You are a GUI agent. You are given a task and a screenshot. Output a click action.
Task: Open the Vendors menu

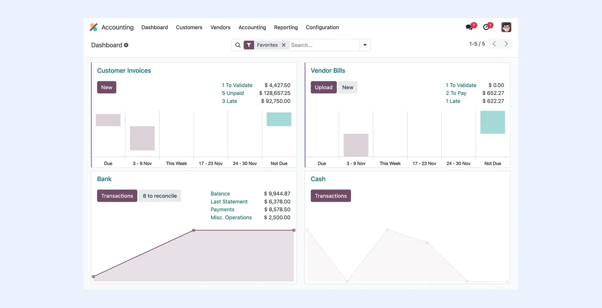click(x=220, y=27)
